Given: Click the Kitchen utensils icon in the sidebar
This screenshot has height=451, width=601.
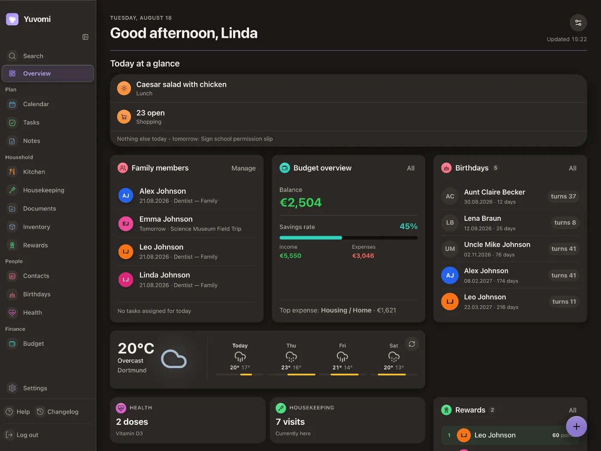Looking at the screenshot, I should [x=12, y=172].
